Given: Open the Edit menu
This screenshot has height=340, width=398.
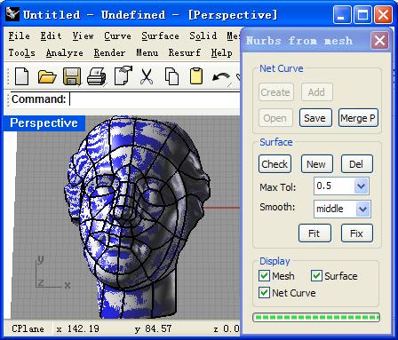Looking at the screenshot, I should click(x=51, y=36).
